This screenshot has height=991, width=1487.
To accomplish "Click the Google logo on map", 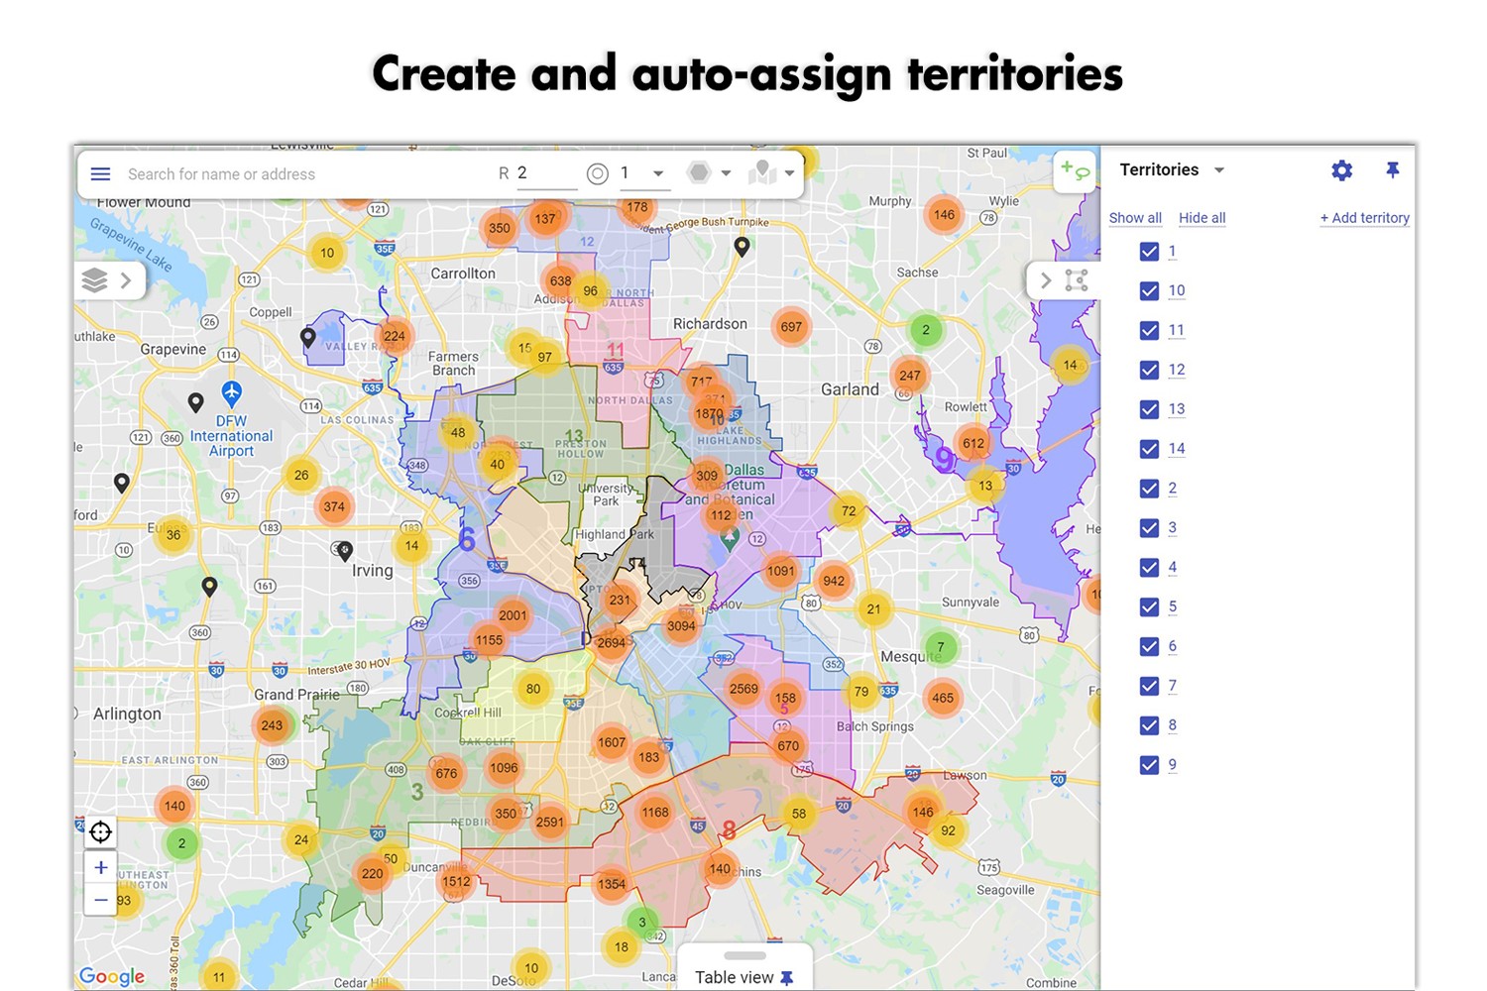I will (x=112, y=976).
